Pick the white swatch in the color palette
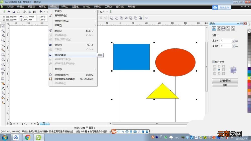Image resolution: width=251 pixels, height=141 pixels. pos(249,66)
